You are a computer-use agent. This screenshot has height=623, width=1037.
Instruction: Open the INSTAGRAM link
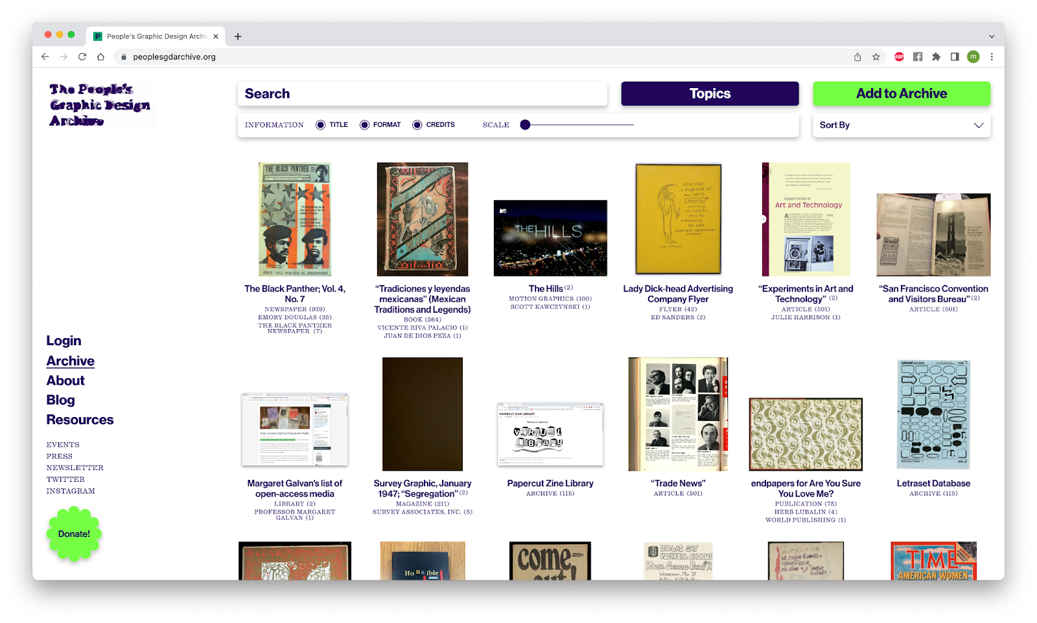click(71, 492)
